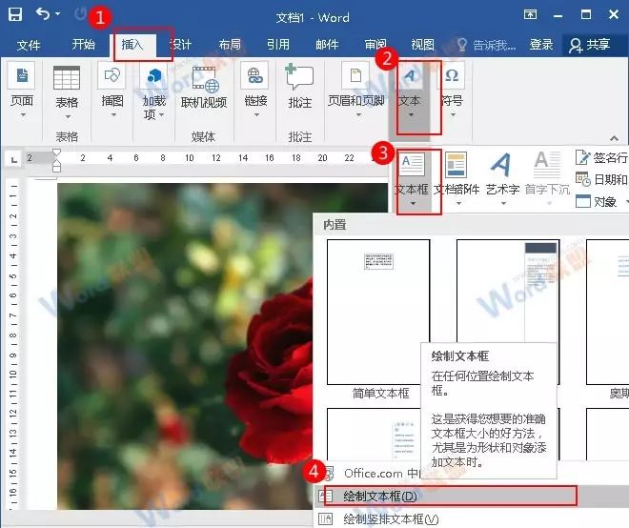The image size is (629, 528).
Task: Select 绘制竖排文本框(V) menu entry
Action: point(471,519)
